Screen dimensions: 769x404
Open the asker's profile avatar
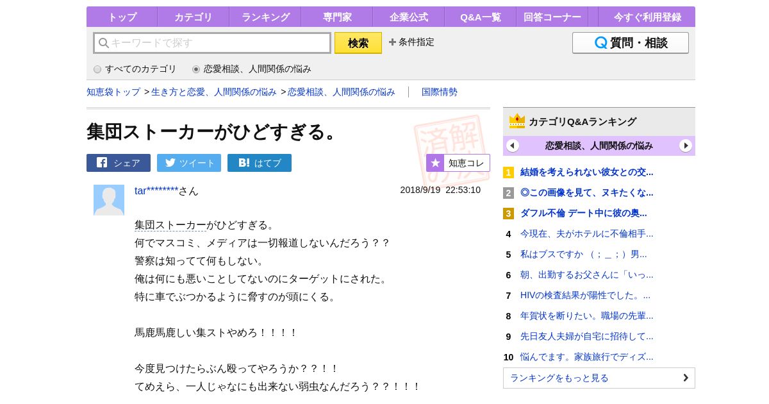tap(109, 200)
